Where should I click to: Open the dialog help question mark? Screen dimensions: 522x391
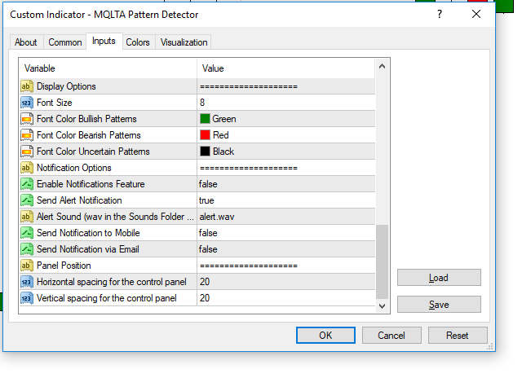tap(440, 14)
